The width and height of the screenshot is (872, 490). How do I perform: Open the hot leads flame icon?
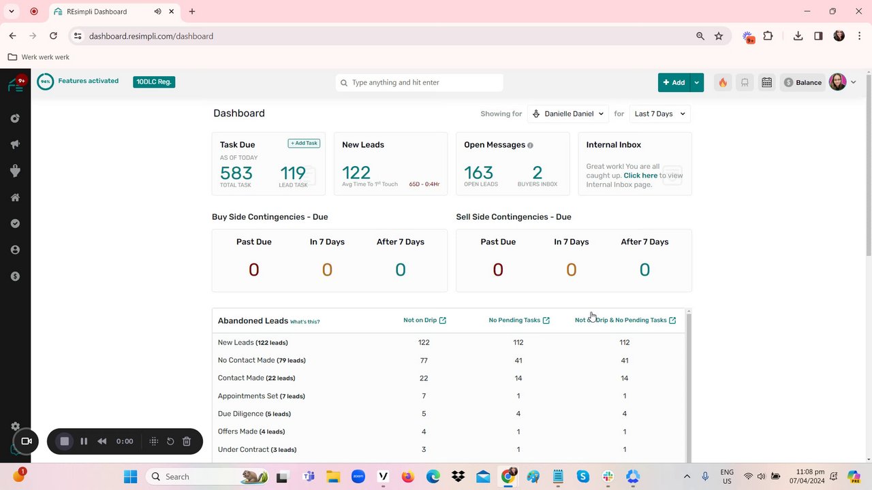click(x=723, y=82)
